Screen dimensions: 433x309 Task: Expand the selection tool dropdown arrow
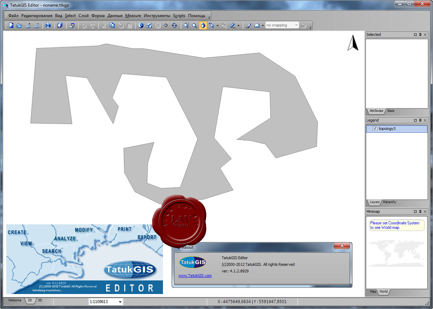217,25
